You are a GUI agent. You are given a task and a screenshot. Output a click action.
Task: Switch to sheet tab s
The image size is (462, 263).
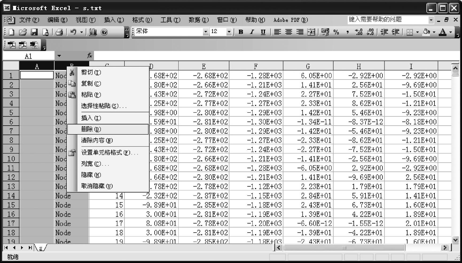click(x=41, y=248)
